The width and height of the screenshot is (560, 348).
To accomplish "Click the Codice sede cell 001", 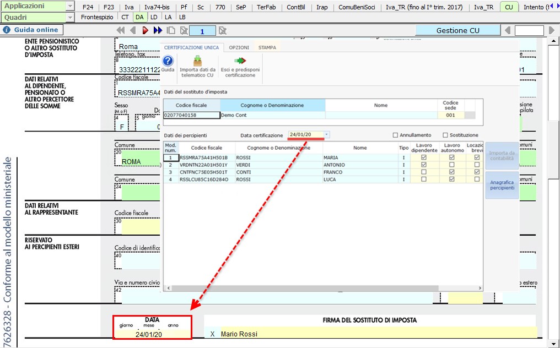I will (x=450, y=115).
